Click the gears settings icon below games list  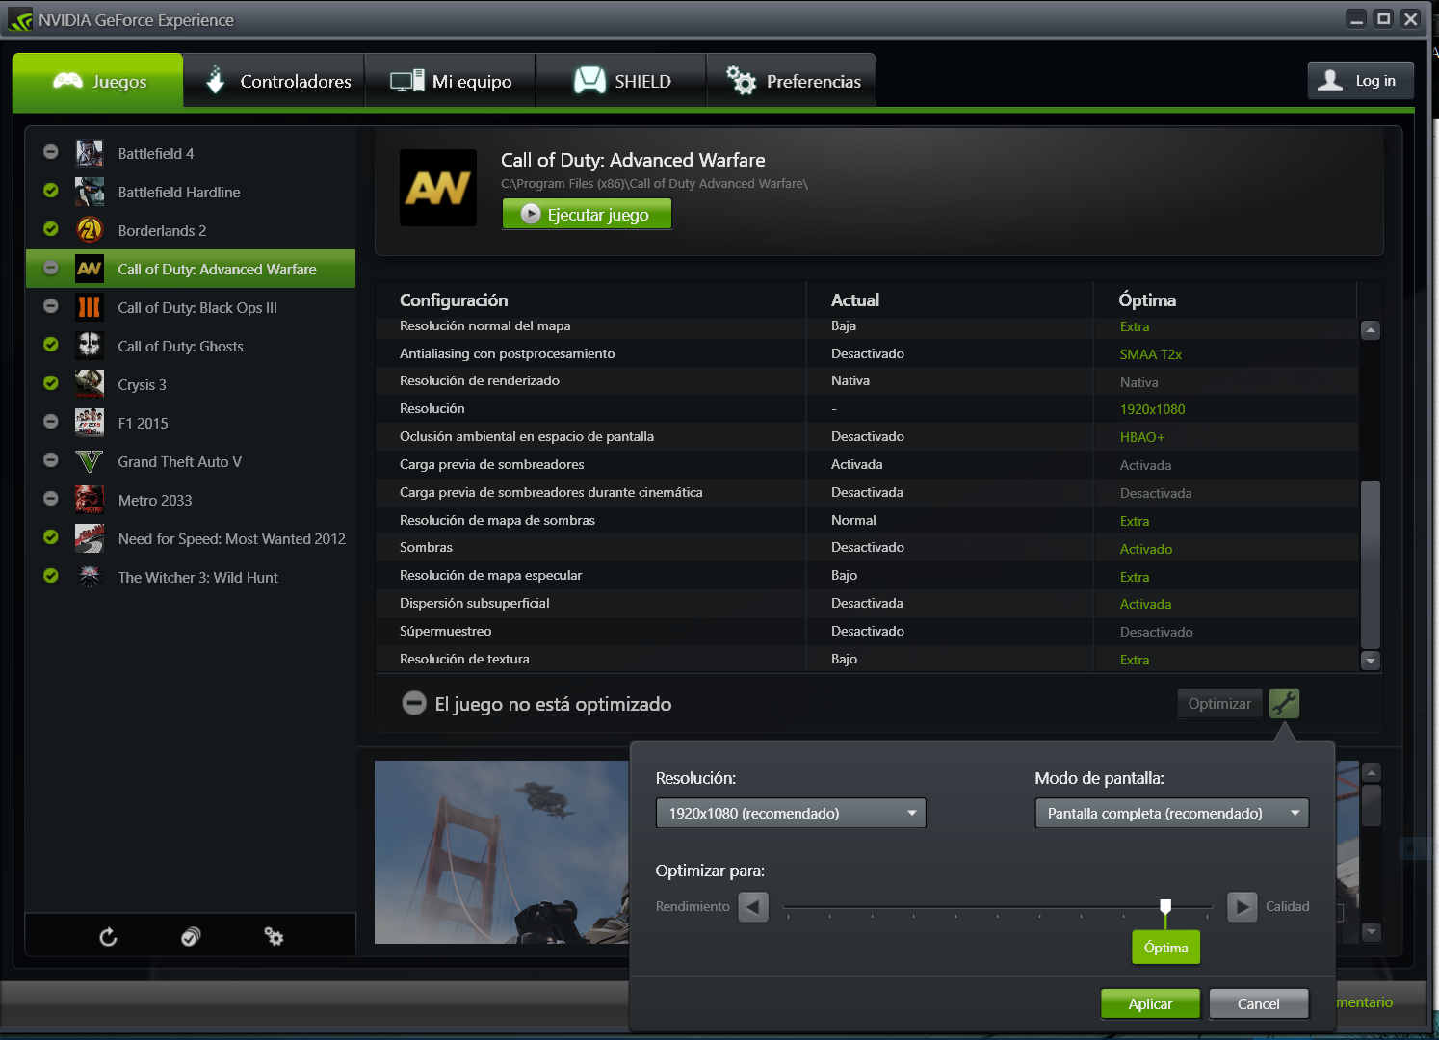tap(274, 937)
